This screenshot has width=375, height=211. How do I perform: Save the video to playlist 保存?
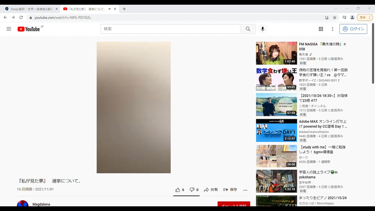click(230, 190)
